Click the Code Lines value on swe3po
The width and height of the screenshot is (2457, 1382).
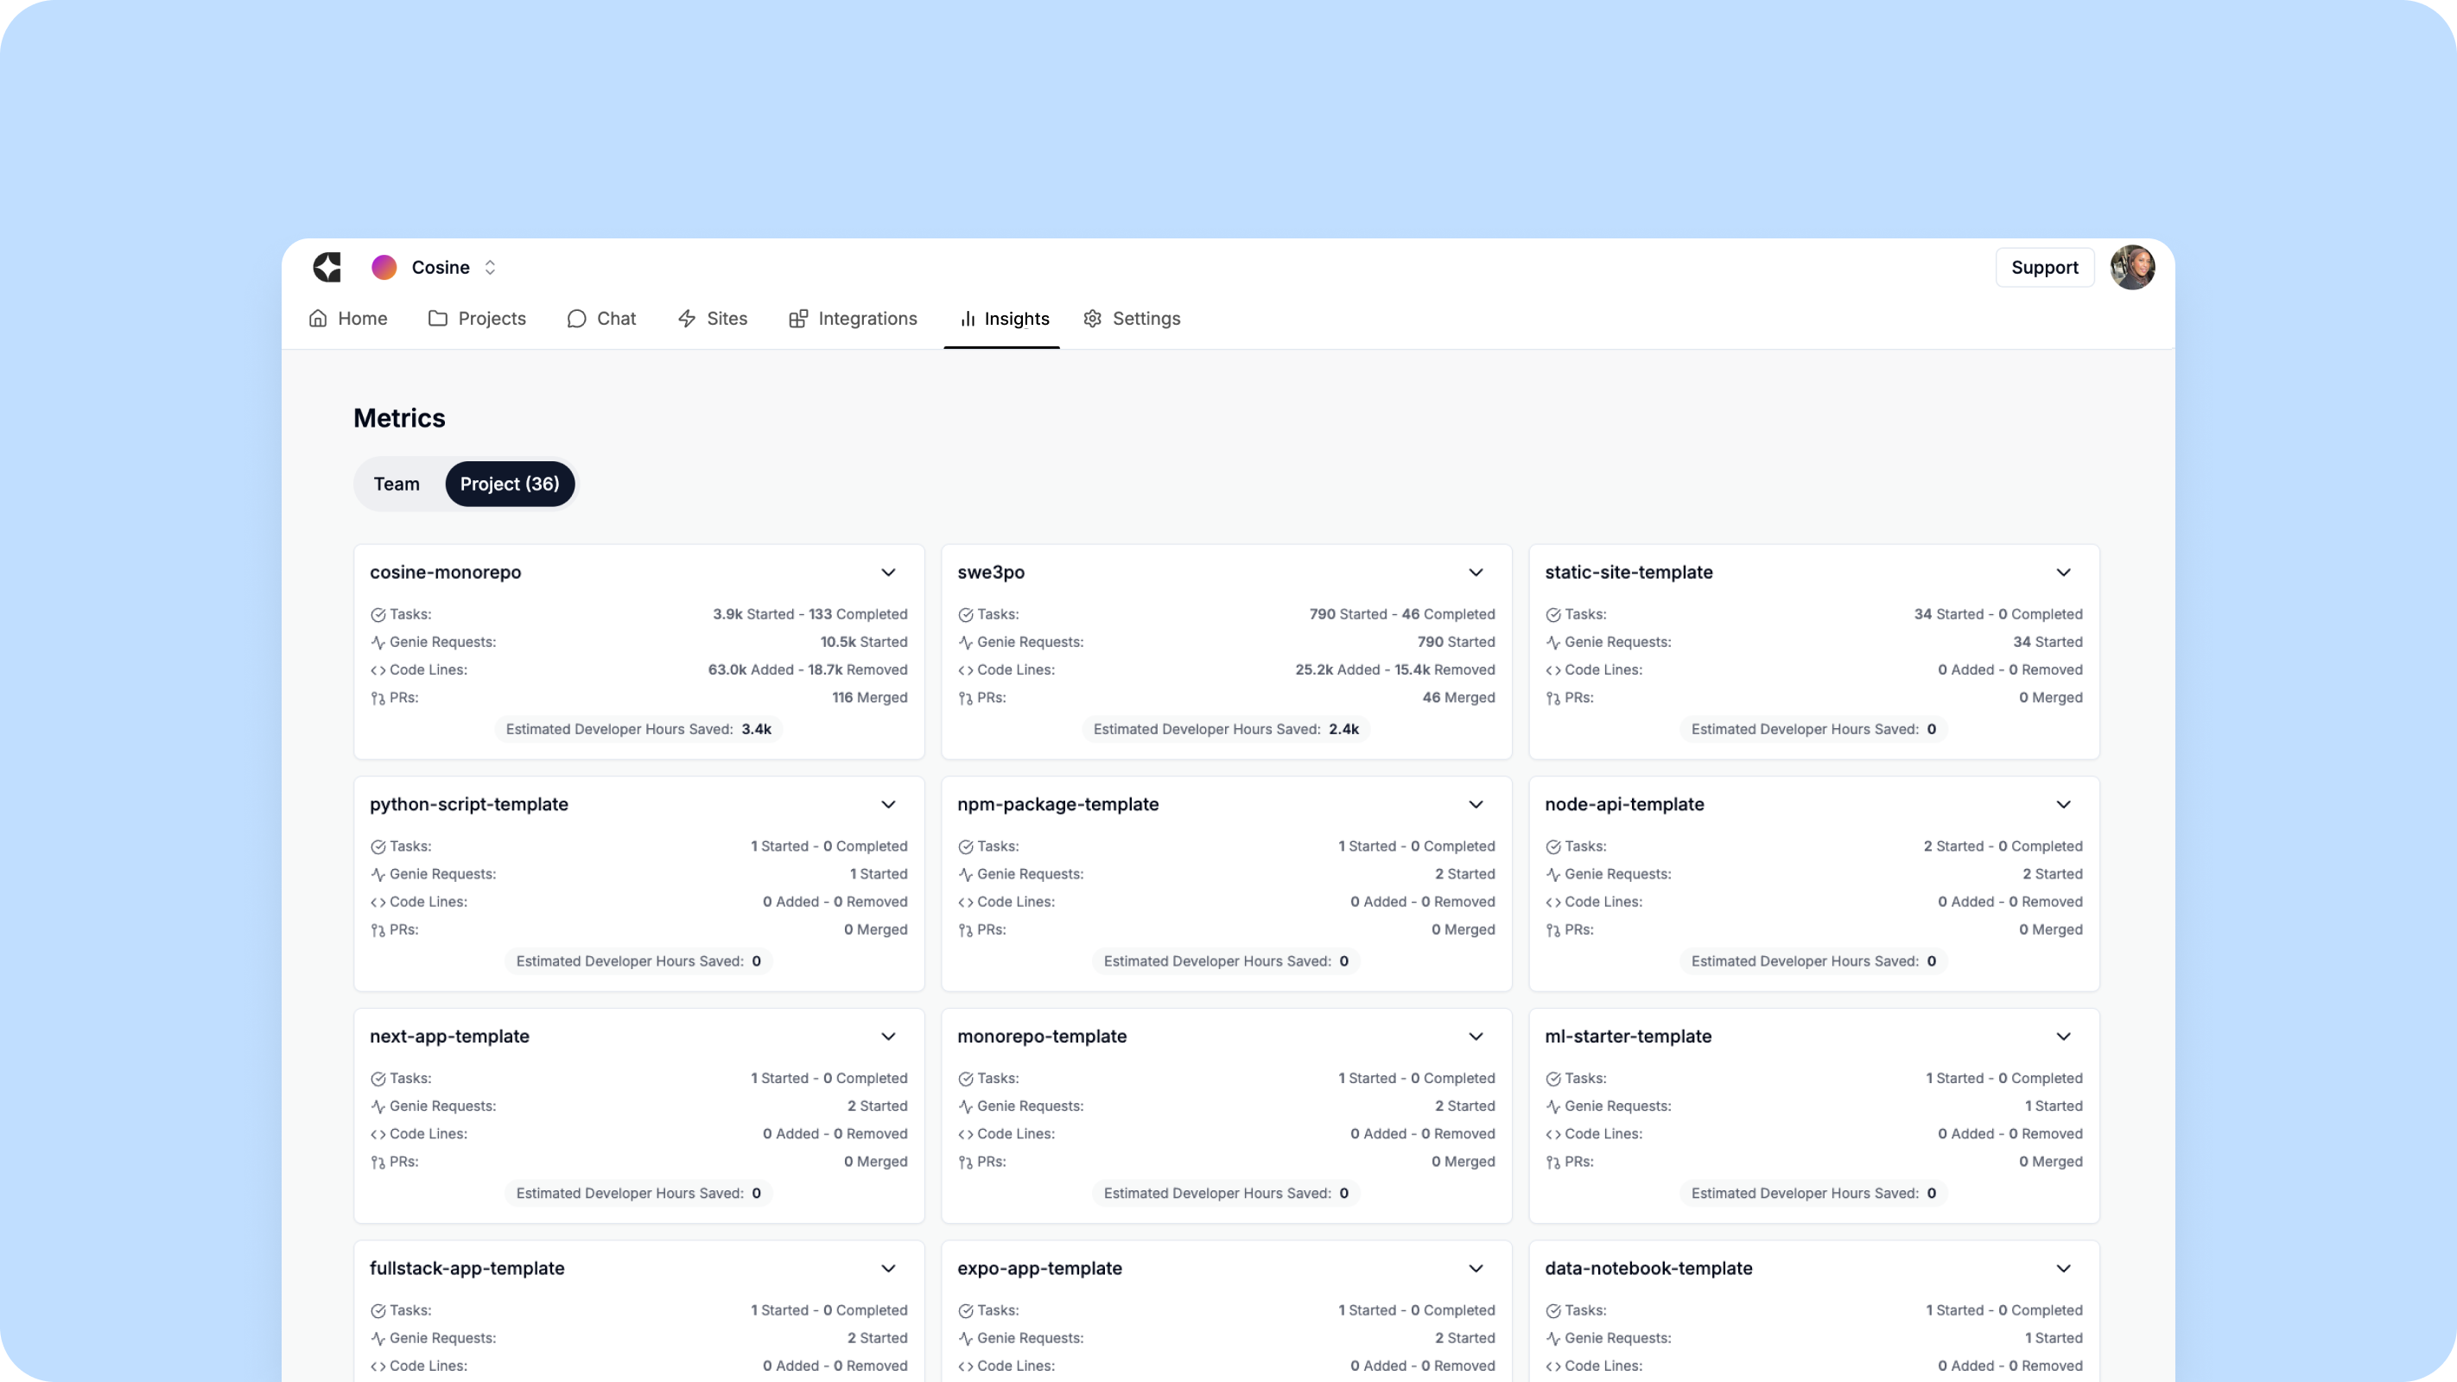coord(1395,669)
